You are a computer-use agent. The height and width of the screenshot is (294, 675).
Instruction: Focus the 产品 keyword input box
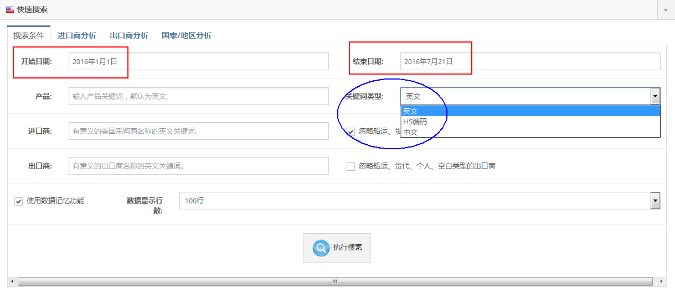[x=199, y=96]
